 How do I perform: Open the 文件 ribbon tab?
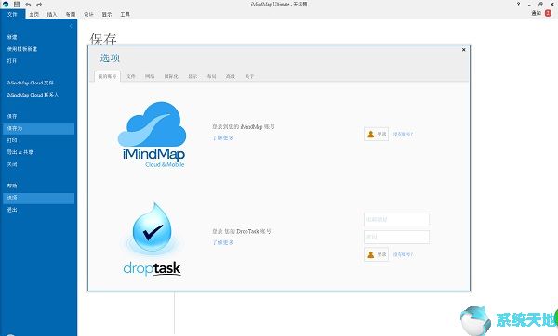(12, 14)
